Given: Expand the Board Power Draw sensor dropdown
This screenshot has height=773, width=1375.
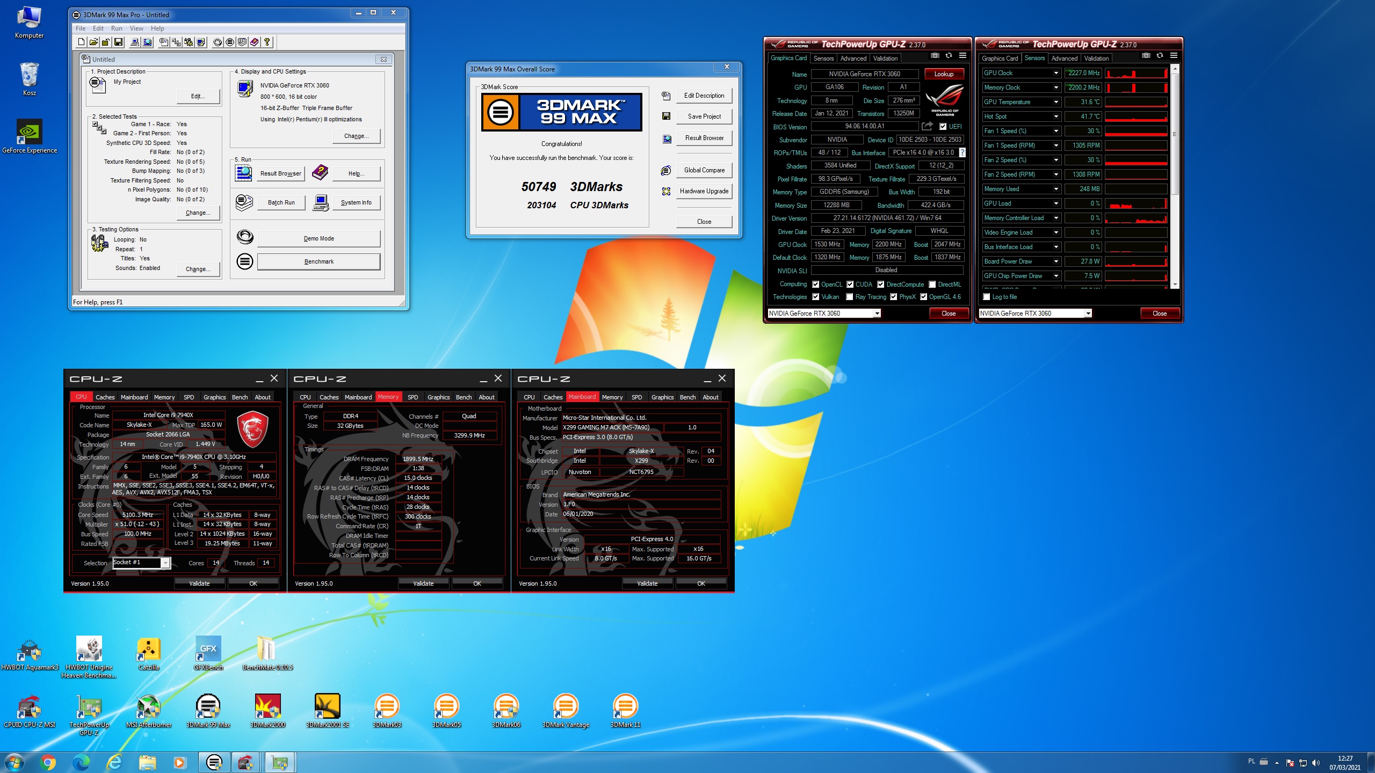Looking at the screenshot, I should [x=1056, y=261].
